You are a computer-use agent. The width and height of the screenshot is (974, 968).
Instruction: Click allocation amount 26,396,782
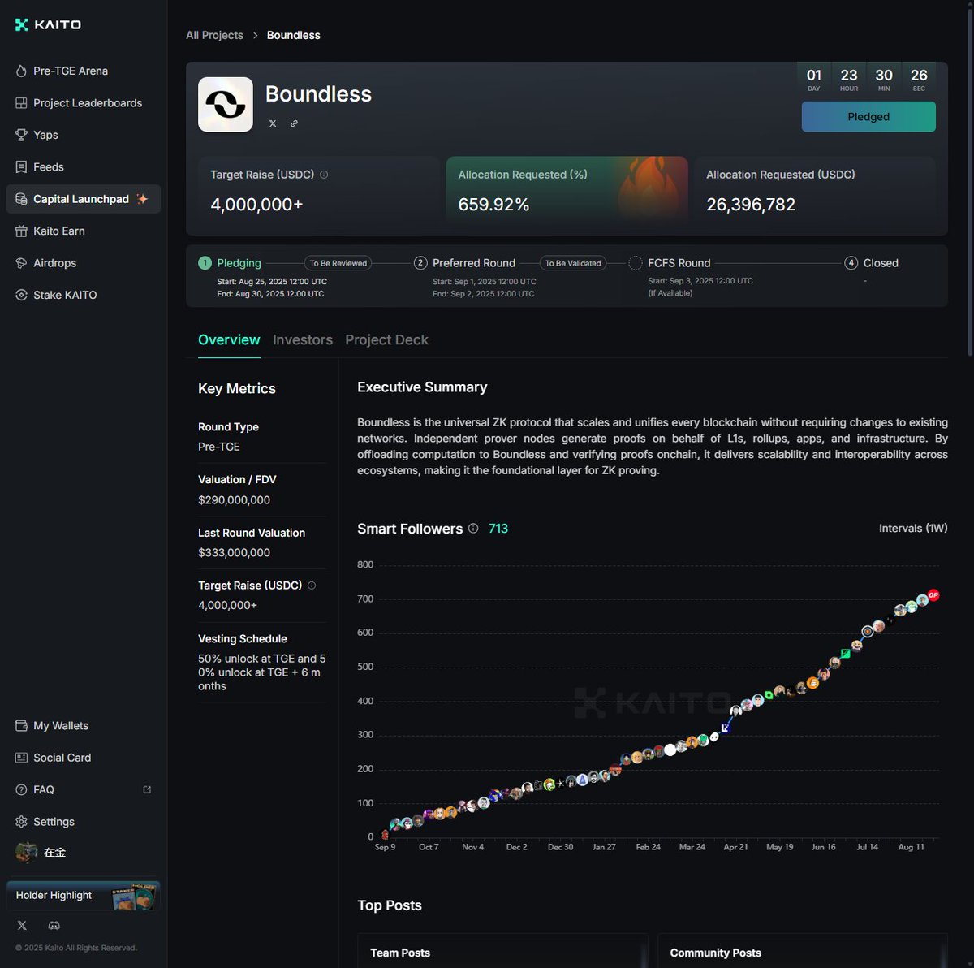coord(751,205)
